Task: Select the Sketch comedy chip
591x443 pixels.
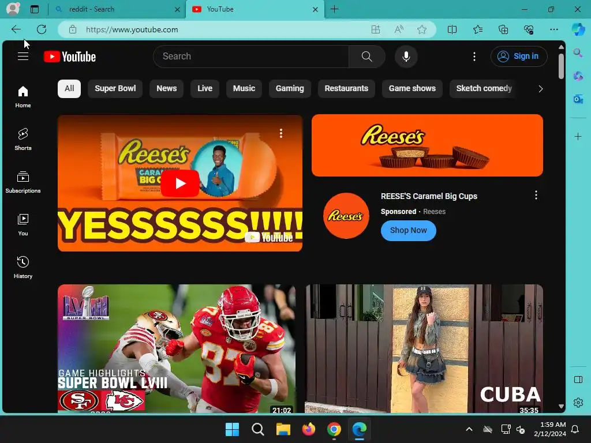Action: (484, 88)
